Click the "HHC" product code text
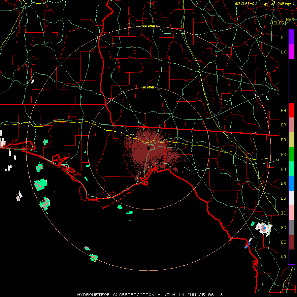This screenshot has width=297, height=297. coord(290,20)
